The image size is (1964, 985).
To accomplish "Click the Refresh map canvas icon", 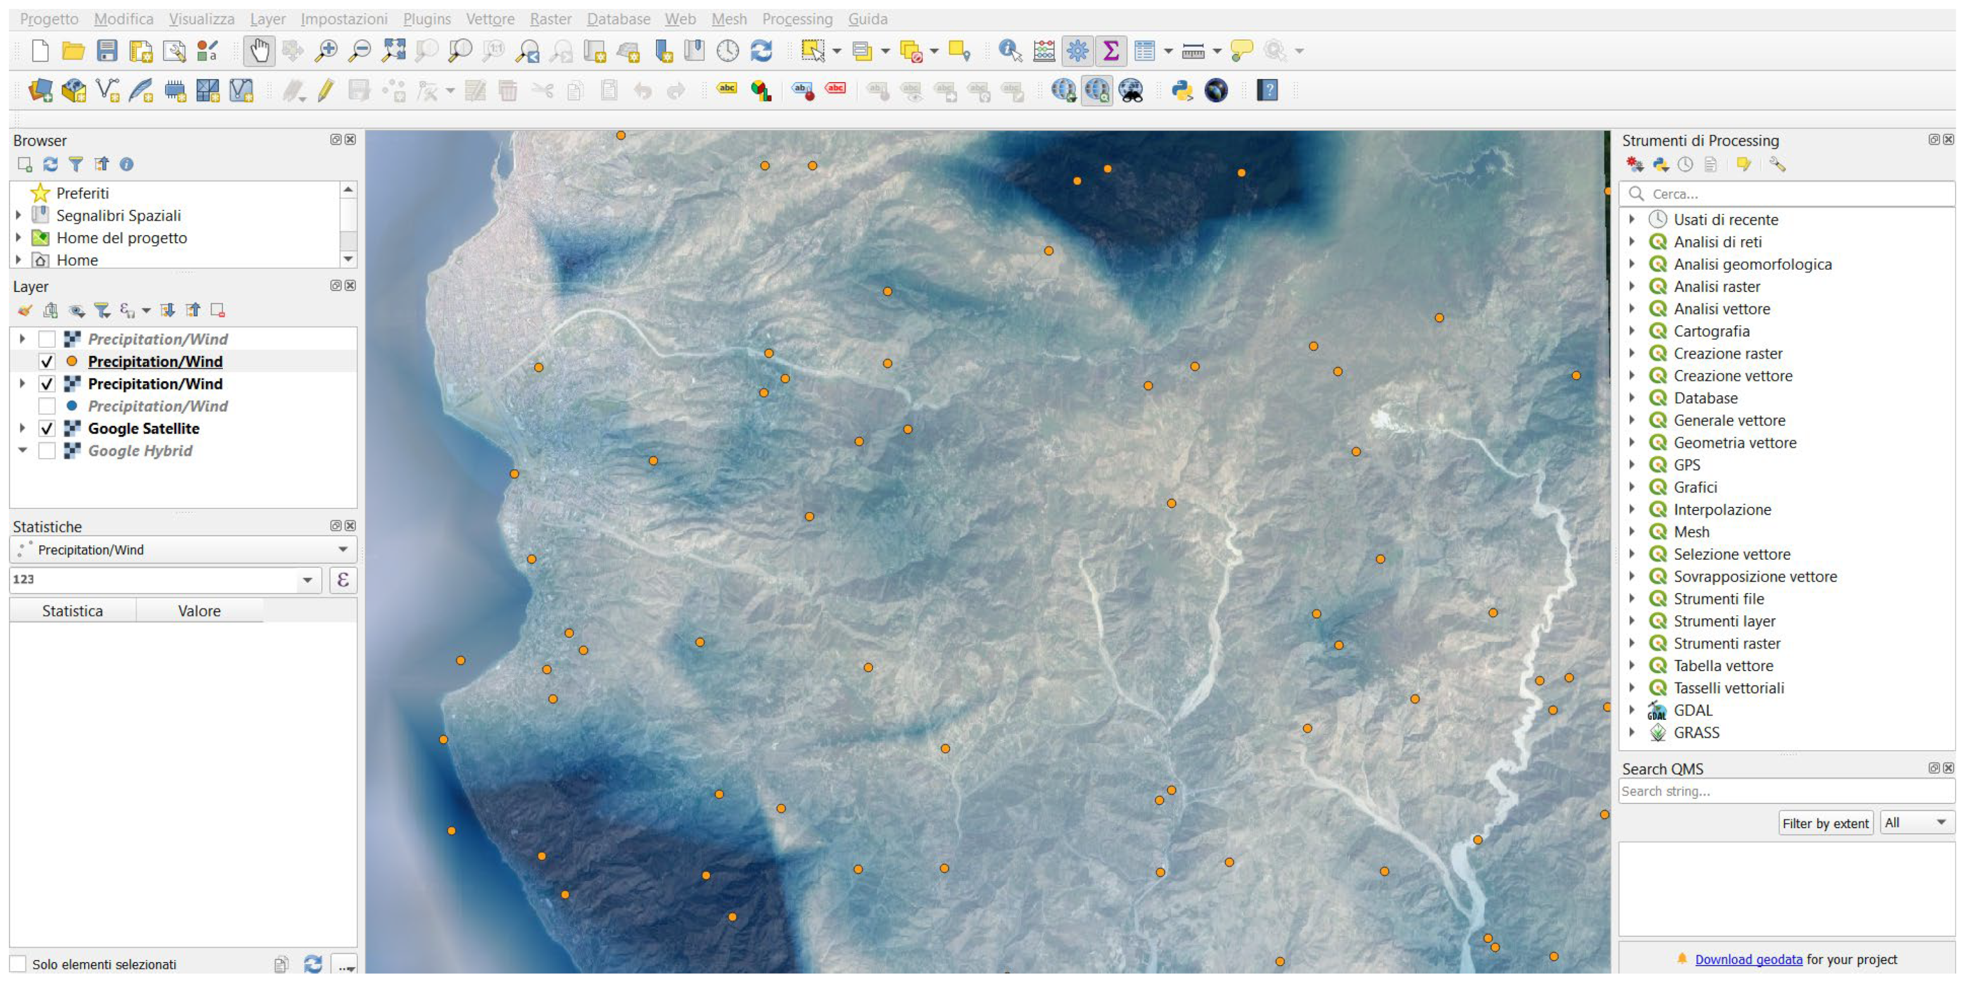I will tap(761, 51).
